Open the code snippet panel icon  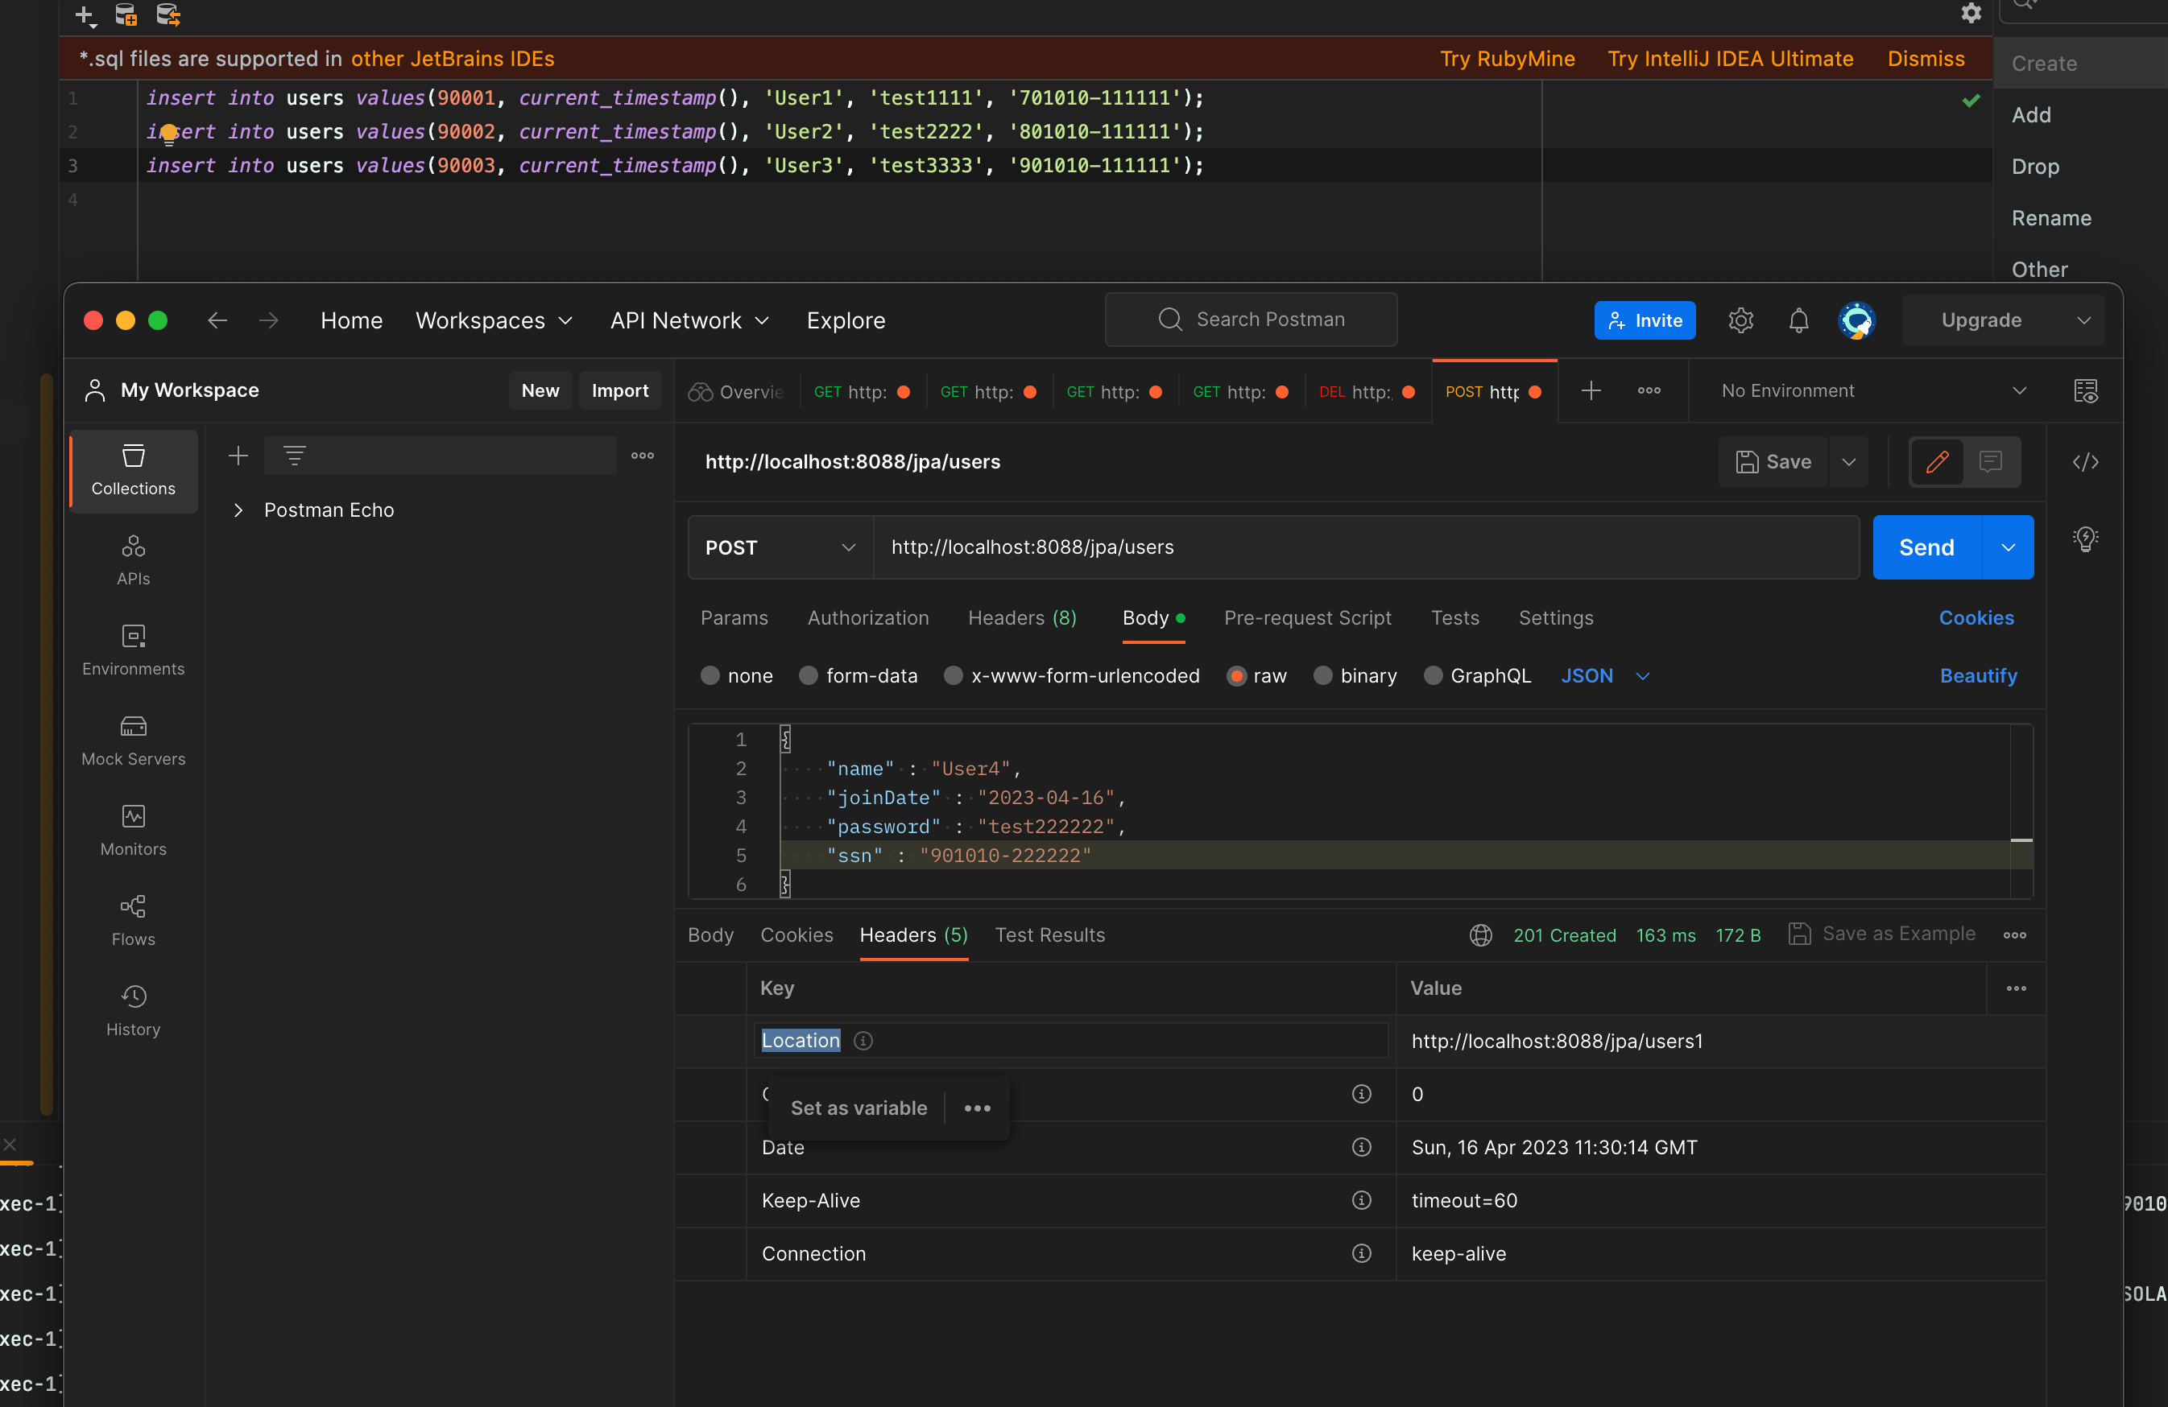click(x=2085, y=462)
